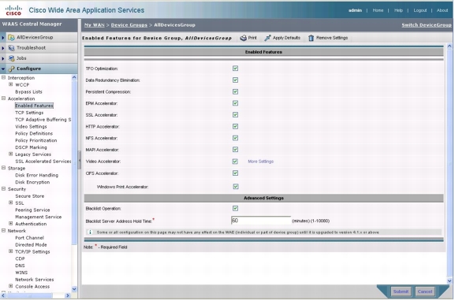Collapse the Security tree node
Screen dimensions: 455x301
click(x=3, y=189)
